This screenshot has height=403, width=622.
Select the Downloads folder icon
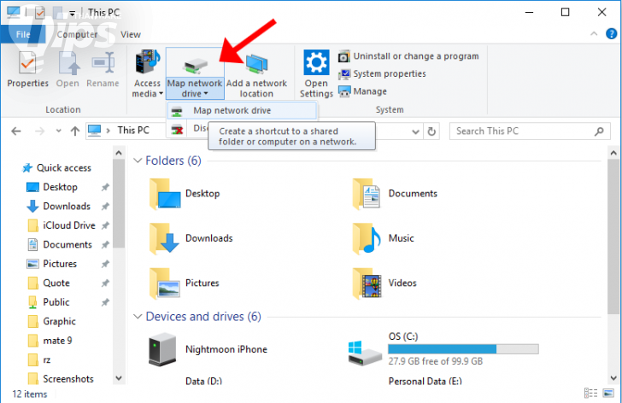point(165,238)
